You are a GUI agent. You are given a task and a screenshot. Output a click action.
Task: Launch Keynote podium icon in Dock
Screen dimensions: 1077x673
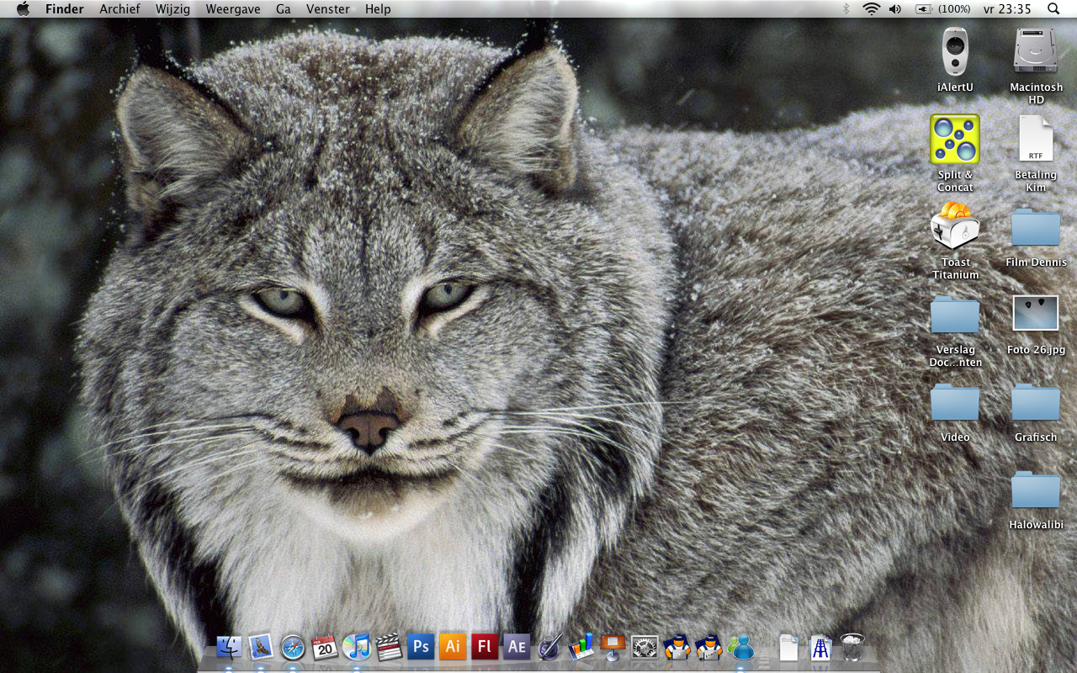(x=613, y=647)
